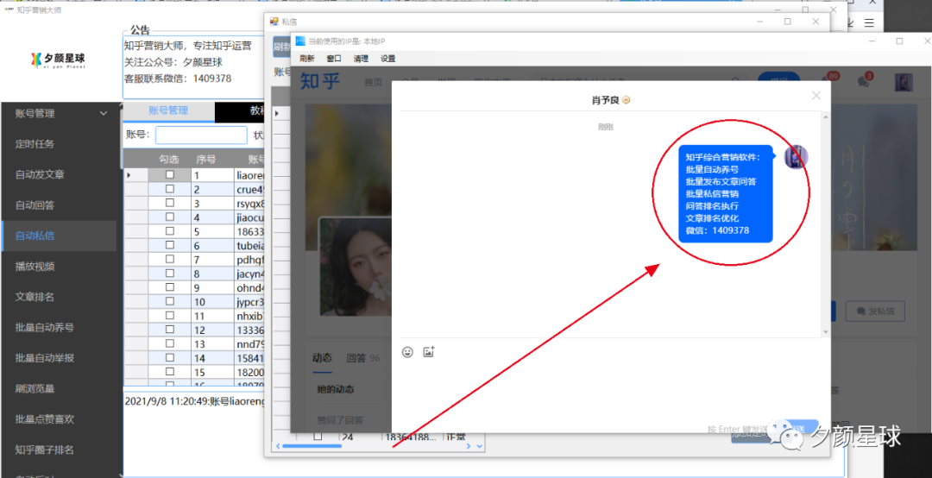Viewport: 932px width, 478px height.
Task: Switch to the 动态 tab on the profile
Action: pos(322,358)
